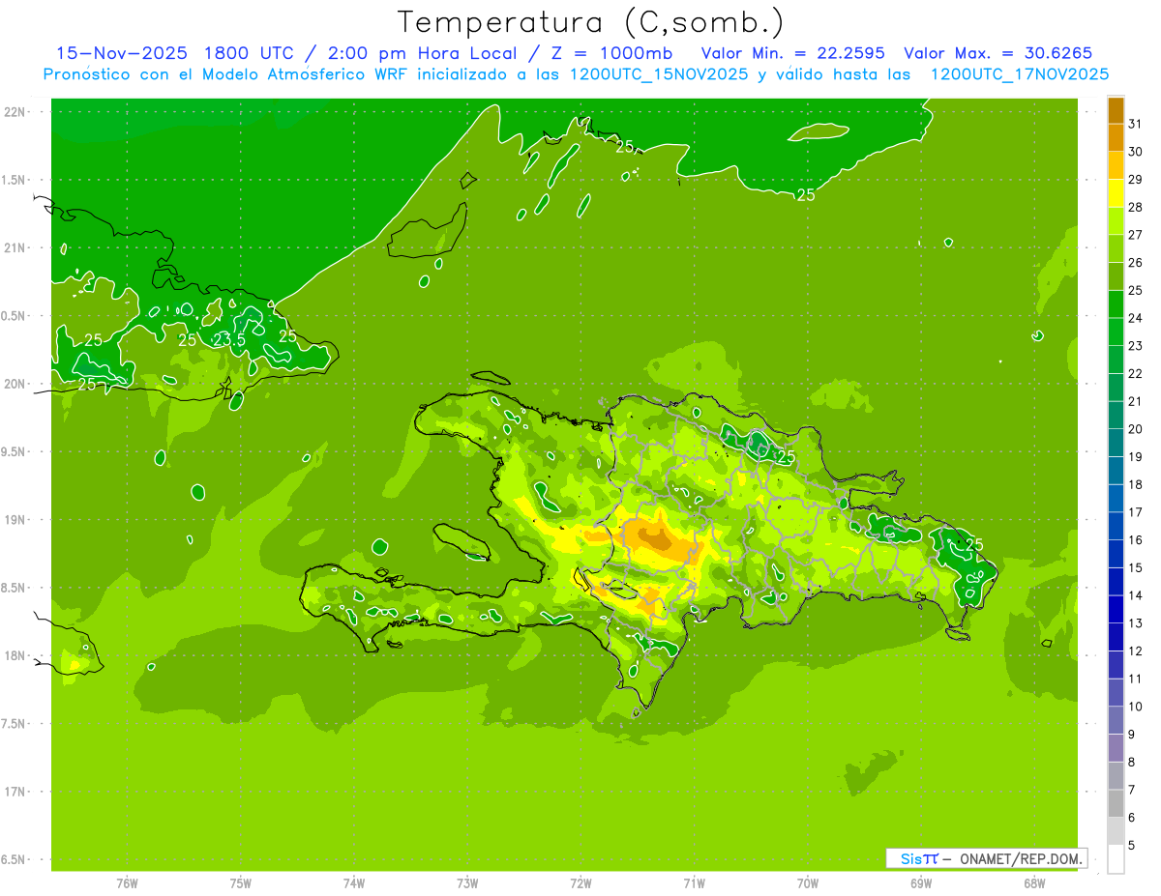The width and height of the screenshot is (1161, 896).
Task: Click the '68W' longitude axis label
Action: pyautogui.click(x=1034, y=882)
